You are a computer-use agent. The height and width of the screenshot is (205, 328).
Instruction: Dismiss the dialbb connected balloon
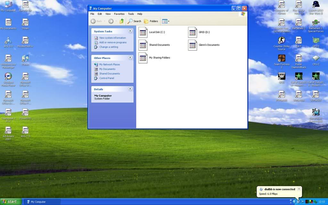click(299, 189)
